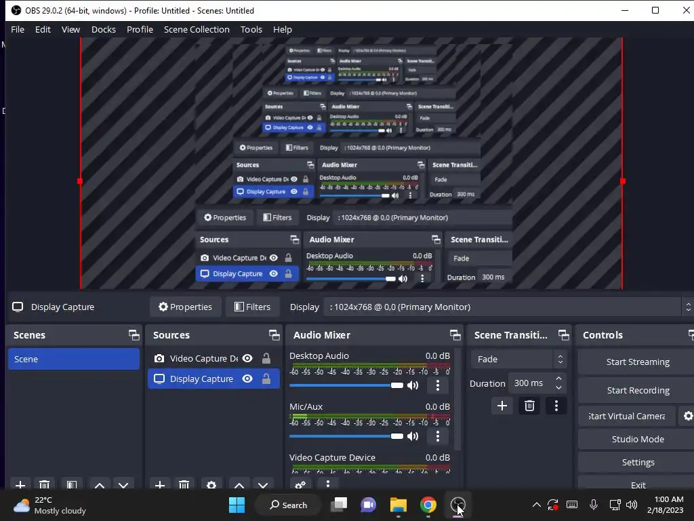Open taskbar clock and date
This screenshot has height=521, width=694.
[666, 505]
